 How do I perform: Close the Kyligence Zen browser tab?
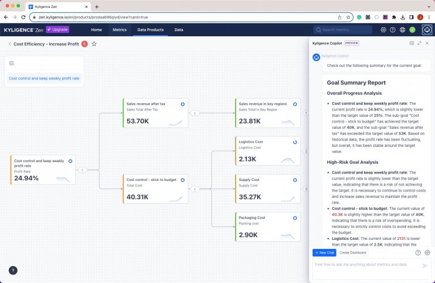(x=86, y=7)
